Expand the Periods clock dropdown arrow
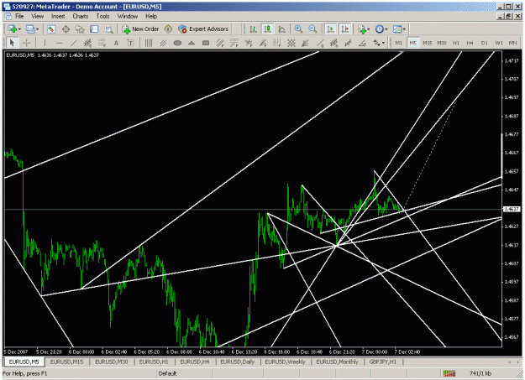525x380 pixels. pos(386,29)
